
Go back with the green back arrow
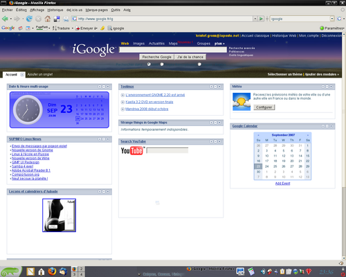pos(5,19)
